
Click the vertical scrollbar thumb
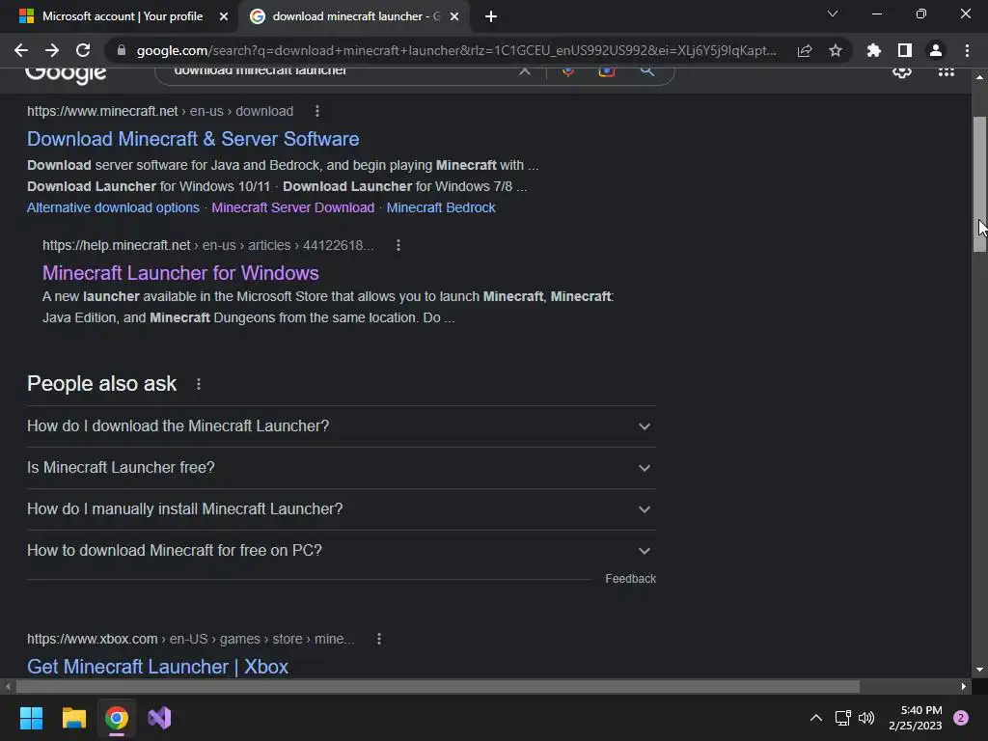979,184
